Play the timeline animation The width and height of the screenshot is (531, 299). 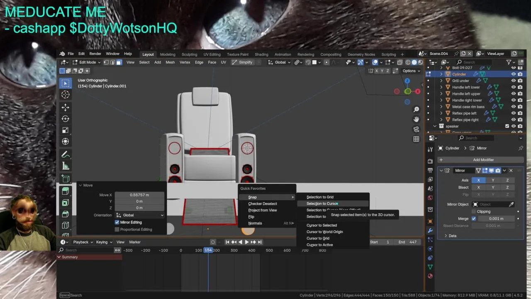[246, 242]
